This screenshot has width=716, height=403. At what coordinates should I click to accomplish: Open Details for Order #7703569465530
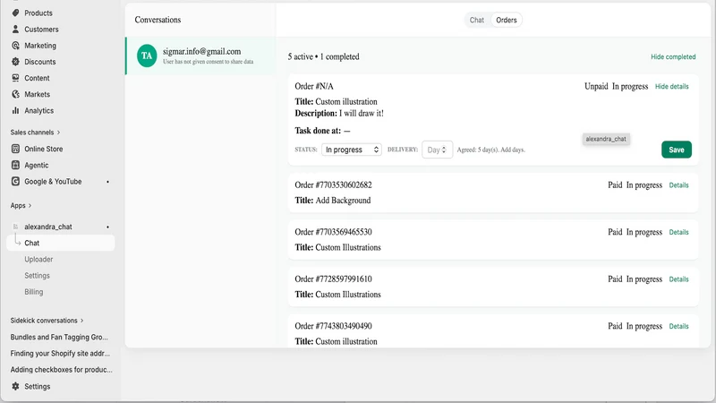[678, 232]
